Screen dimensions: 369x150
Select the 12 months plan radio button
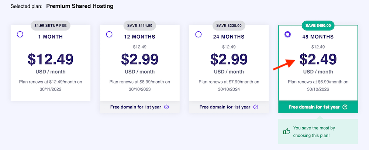pyautogui.click(x=109, y=34)
